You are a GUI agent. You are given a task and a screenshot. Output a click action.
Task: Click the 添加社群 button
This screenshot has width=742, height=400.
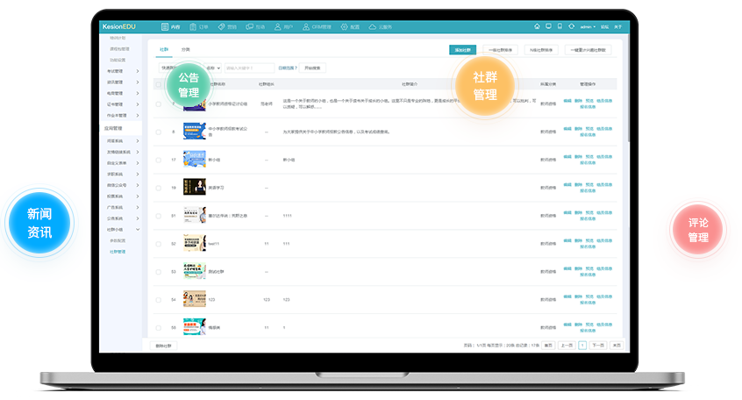[x=462, y=50]
